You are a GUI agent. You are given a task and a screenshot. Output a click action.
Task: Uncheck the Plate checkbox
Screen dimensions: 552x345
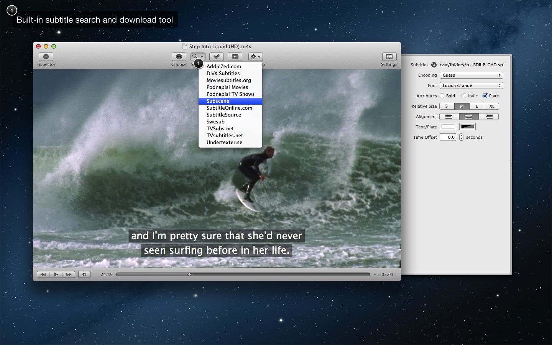[485, 96]
